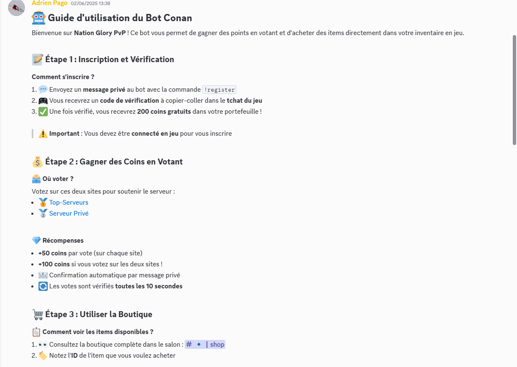Click the !register inline code command

pyautogui.click(x=219, y=90)
